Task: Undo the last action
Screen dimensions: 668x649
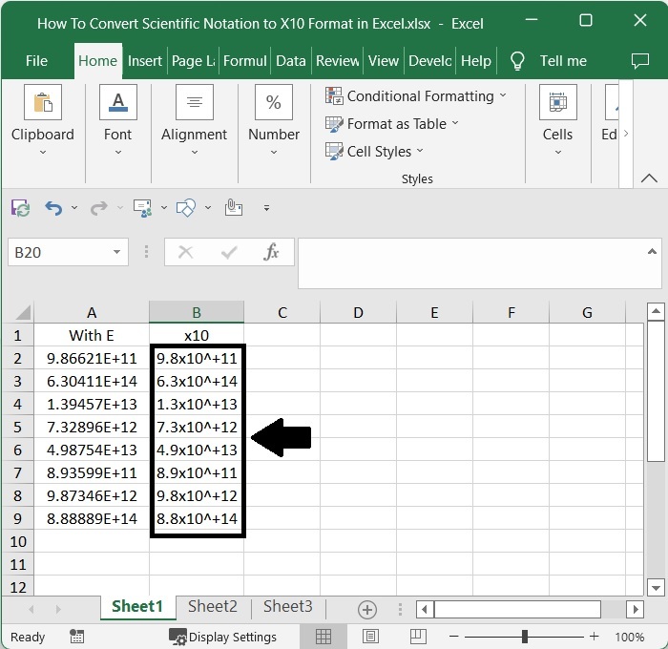Action: click(x=53, y=208)
